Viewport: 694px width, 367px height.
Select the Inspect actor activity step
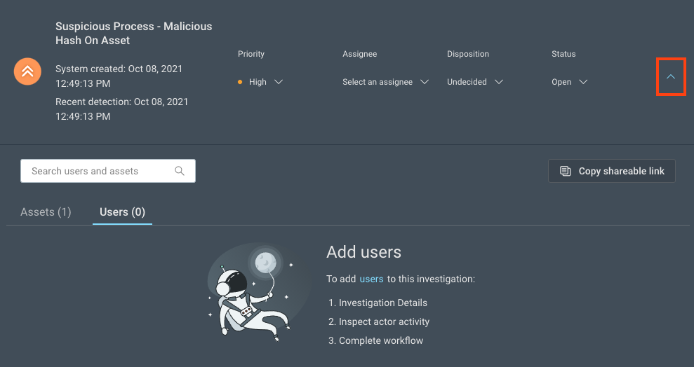[384, 321]
